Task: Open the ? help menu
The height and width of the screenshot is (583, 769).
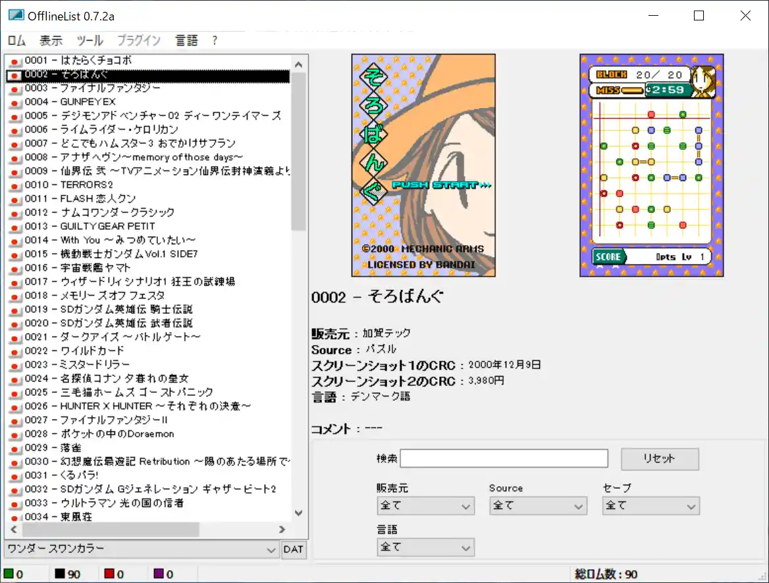Action: pyautogui.click(x=215, y=41)
